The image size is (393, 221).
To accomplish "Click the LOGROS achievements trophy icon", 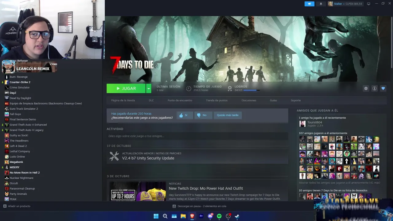I will (230, 88).
